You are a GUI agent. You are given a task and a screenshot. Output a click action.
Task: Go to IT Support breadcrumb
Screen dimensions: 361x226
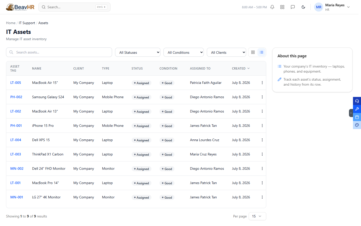coord(27,23)
